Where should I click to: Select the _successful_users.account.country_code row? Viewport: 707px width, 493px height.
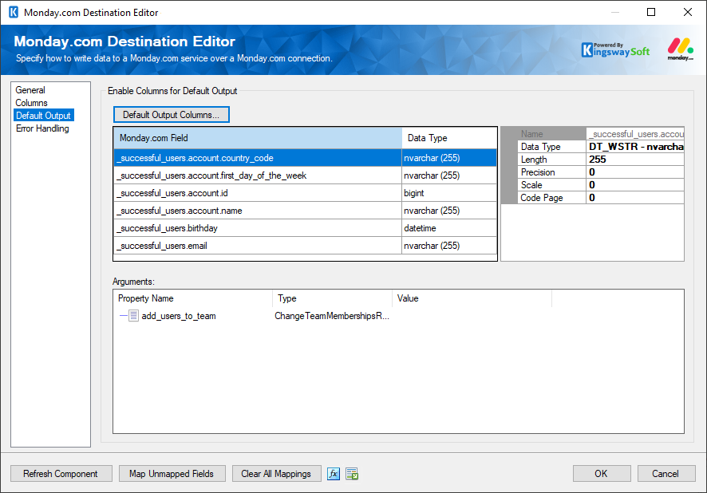(x=306, y=158)
